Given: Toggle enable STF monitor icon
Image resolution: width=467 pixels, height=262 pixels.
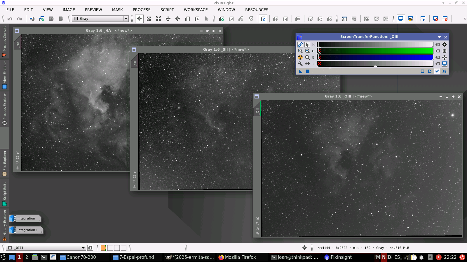Looking at the screenshot, I should 445,64.
